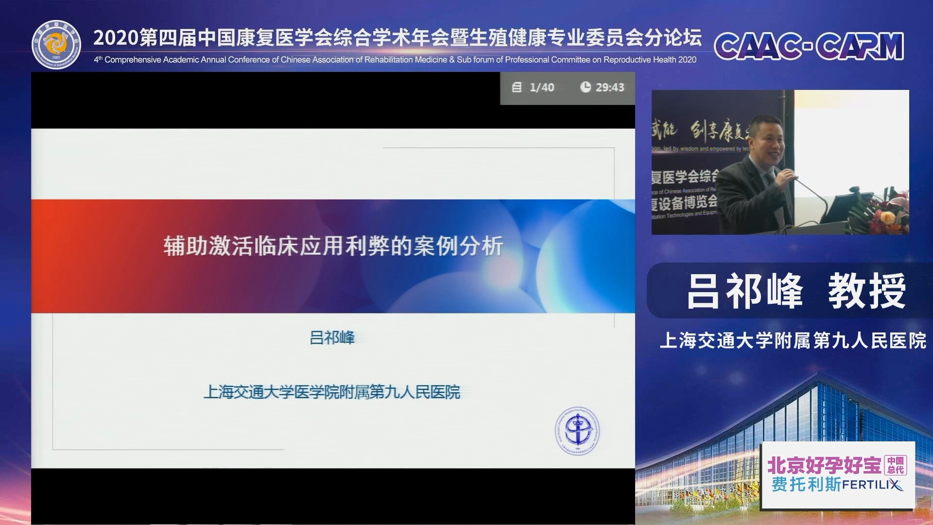This screenshot has height=525, width=933.
Task: Click the speaker video thumbnail
Action: pyautogui.click(x=780, y=162)
